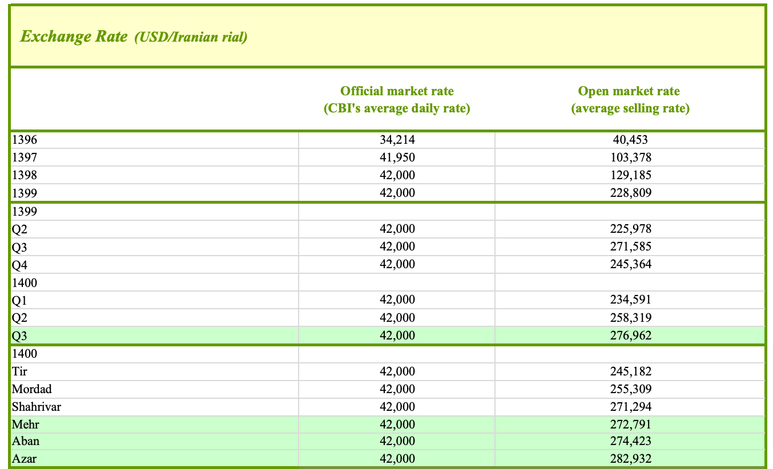
Task: Select the 42,000 value in the Mehr row
Action: pyautogui.click(x=397, y=424)
